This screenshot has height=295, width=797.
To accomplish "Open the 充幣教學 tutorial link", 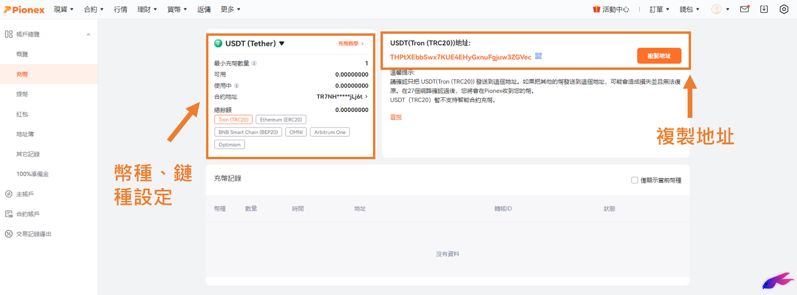I will (x=351, y=44).
